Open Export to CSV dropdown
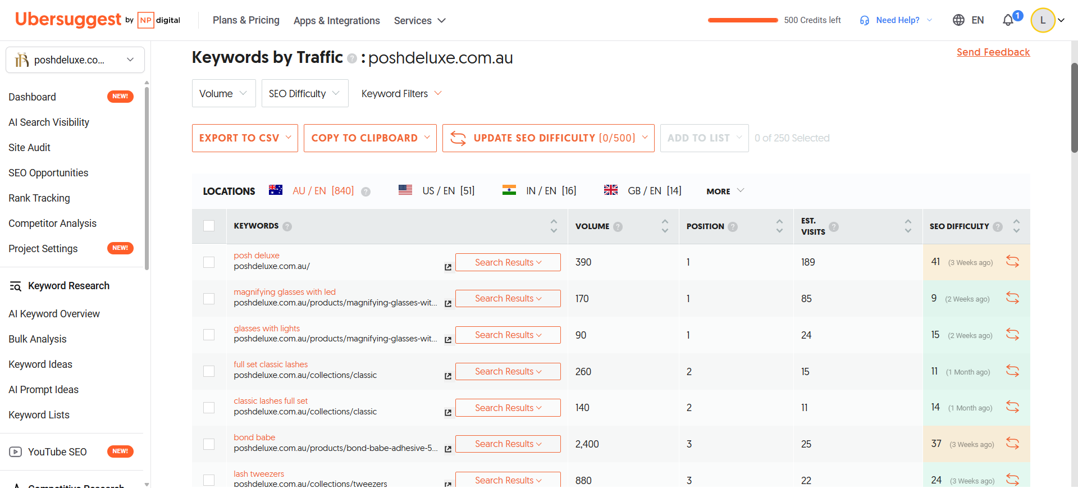Image resolution: width=1078 pixels, height=488 pixels. coord(245,138)
